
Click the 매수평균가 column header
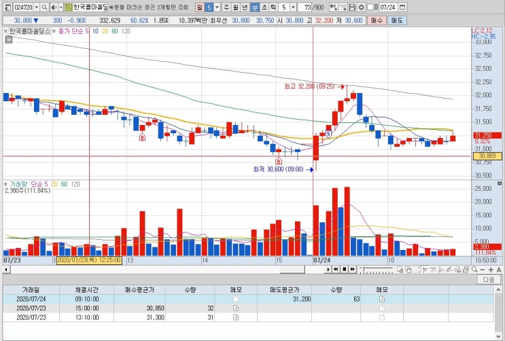click(x=139, y=290)
